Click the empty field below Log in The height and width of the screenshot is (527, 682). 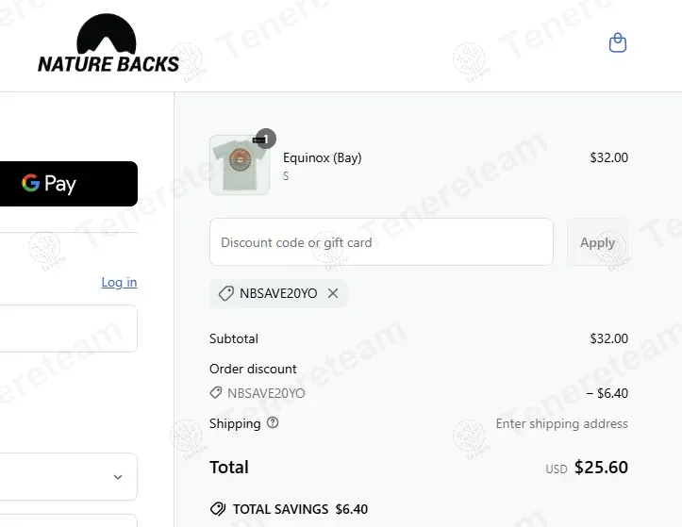(68, 328)
